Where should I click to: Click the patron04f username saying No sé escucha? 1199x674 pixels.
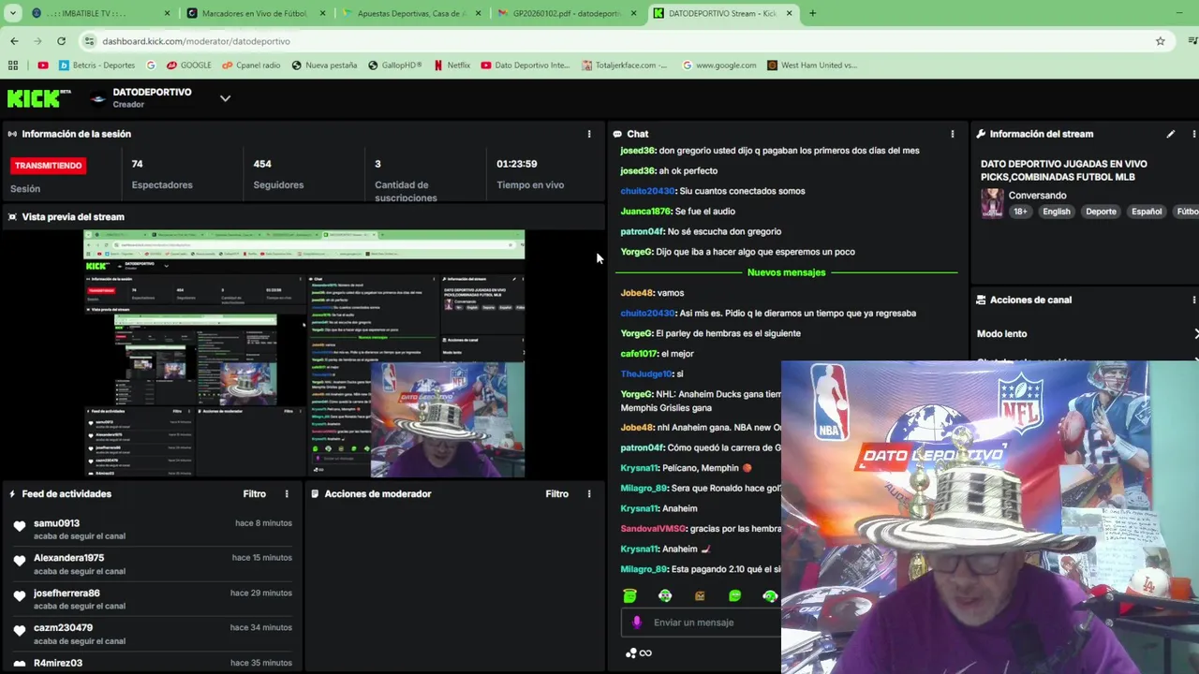coord(642,231)
